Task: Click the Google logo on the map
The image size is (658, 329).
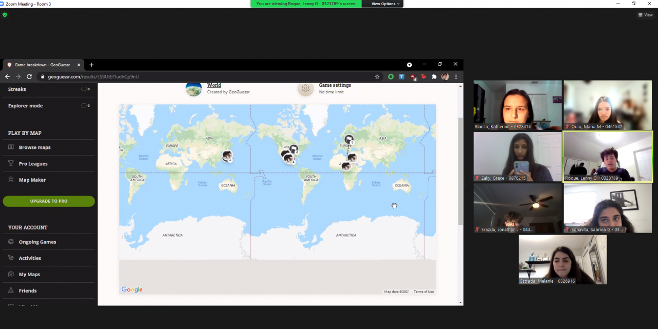Action: click(x=132, y=289)
